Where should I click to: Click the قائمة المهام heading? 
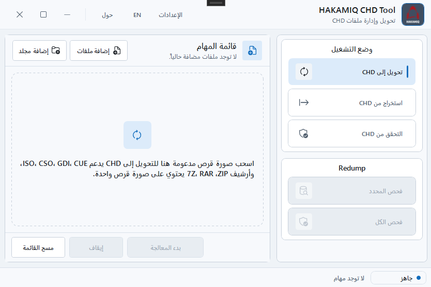point(217,46)
